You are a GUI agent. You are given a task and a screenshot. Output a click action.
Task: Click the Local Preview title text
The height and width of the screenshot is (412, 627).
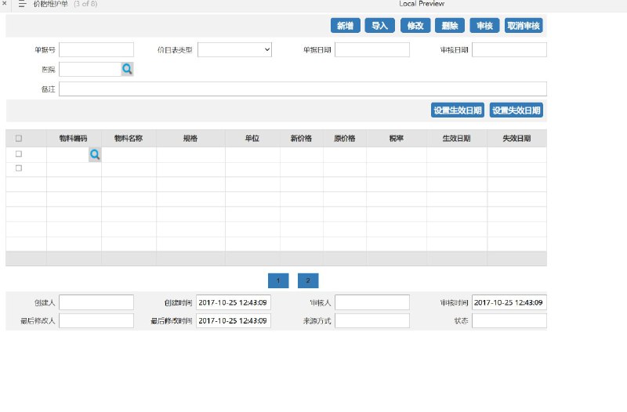click(422, 4)
